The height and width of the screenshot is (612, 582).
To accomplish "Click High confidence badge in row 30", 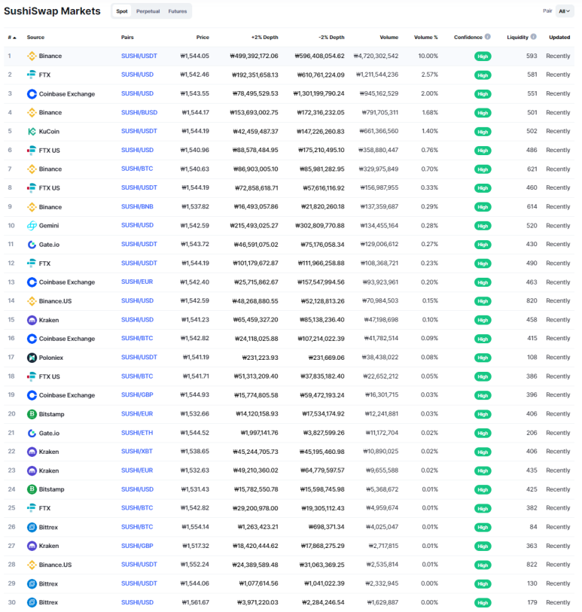I will [x=483, y=603].
